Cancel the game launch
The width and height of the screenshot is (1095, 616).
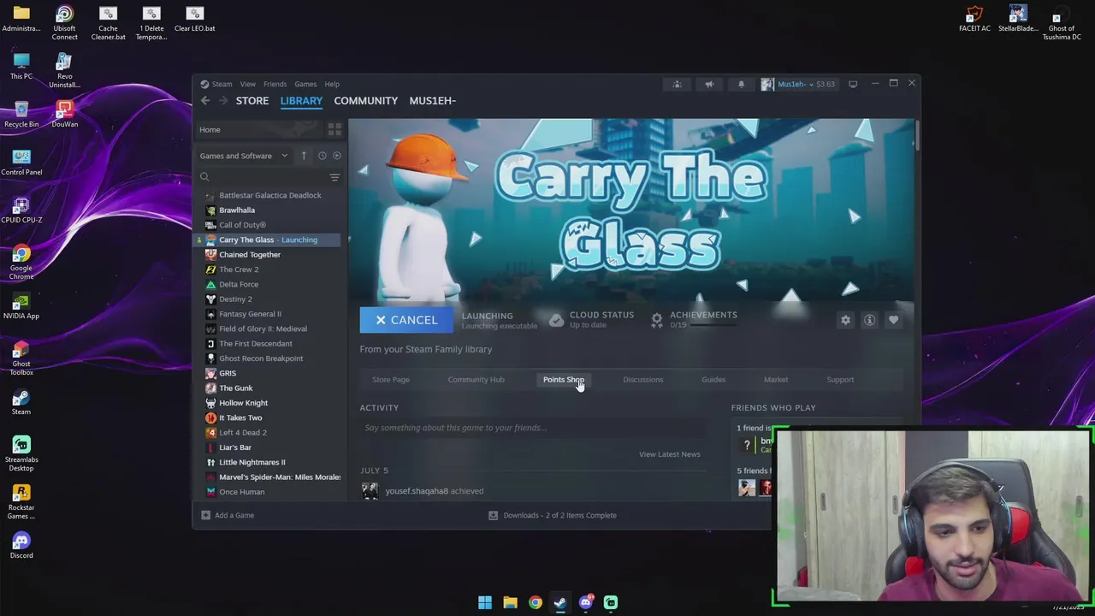[x=406, y=320]
